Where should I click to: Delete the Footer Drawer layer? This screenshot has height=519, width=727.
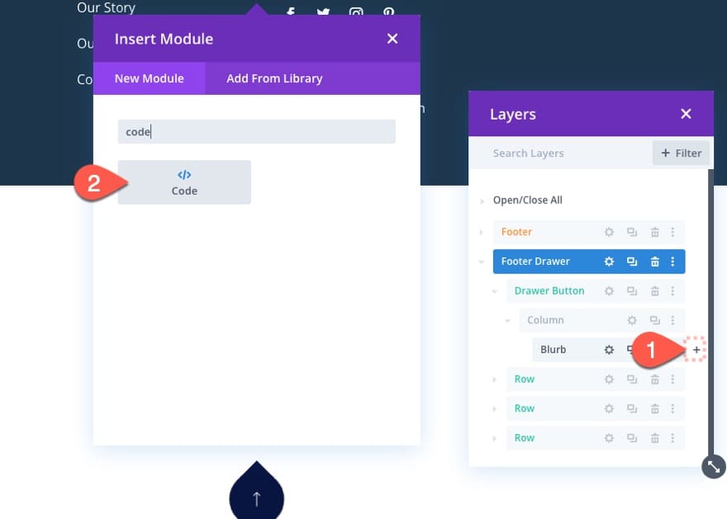pos(654,262)
